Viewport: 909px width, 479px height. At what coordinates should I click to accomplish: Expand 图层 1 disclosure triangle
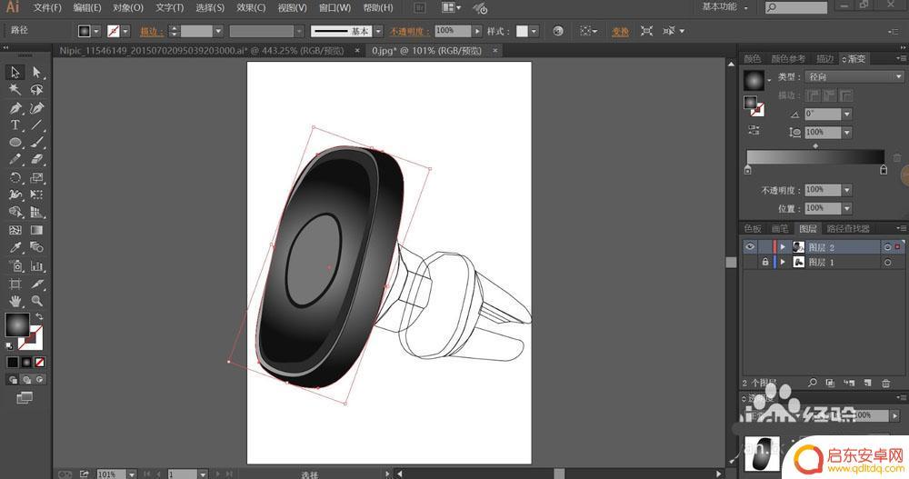pyautogui.click(x=783, y=262)
